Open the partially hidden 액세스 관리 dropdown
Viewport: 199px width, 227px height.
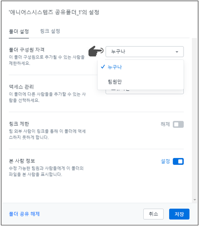pyautogui.click(x=144, y=92)
